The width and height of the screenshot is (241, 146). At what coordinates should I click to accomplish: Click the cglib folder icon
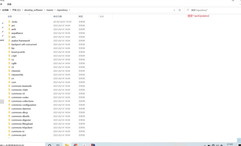pos(9,63)
